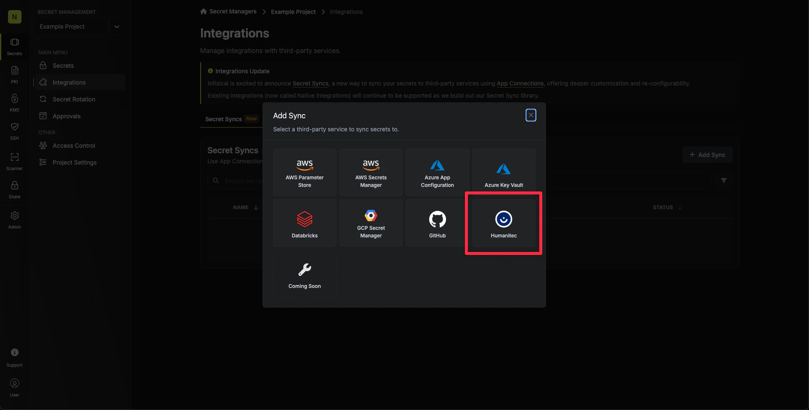Open the KMS section in icon rail

[x=15, y=103]
